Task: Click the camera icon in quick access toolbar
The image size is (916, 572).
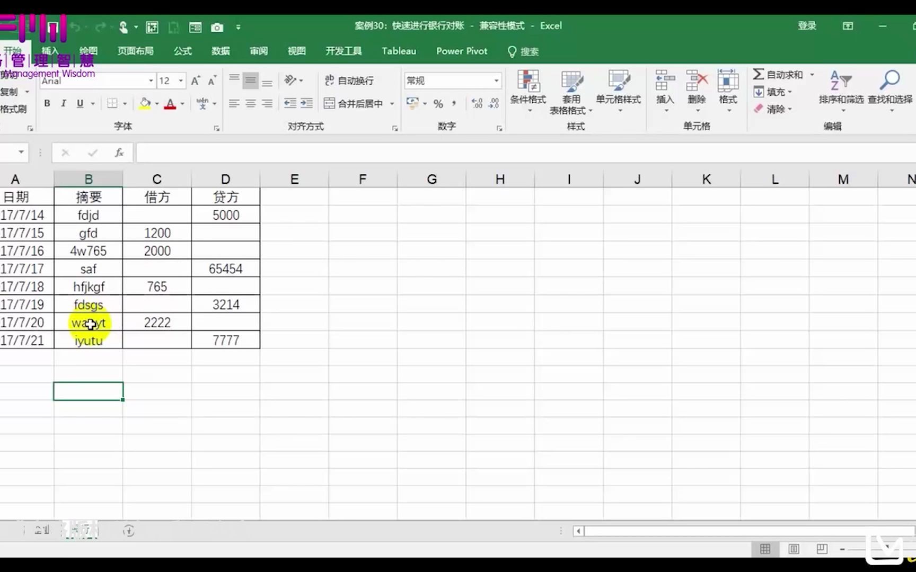Action: [x=217, y=27]
